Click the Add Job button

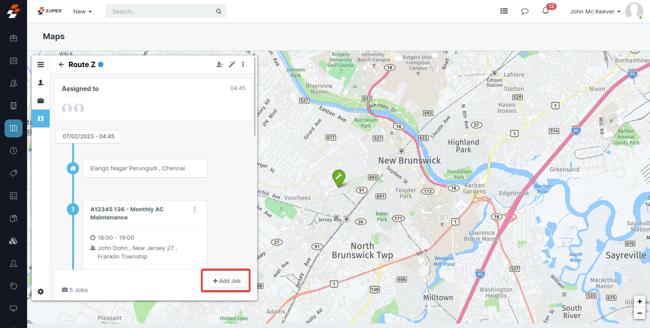tap(227, 281)
